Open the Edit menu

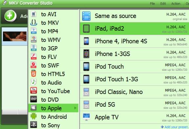pos(163,4)
